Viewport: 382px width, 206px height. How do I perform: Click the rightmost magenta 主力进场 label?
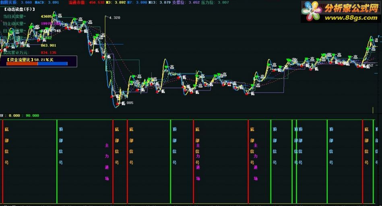[256, 162]
